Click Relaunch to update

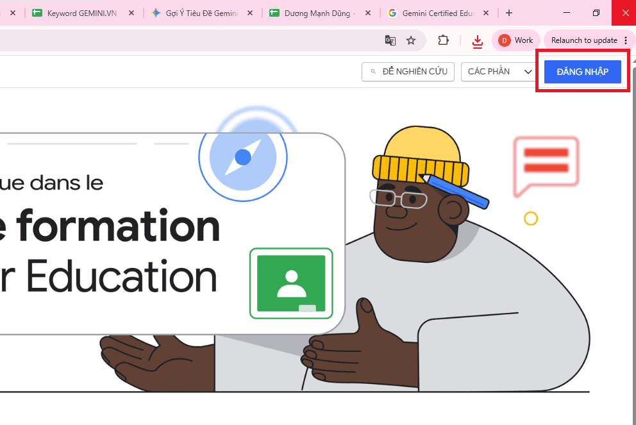pos(584,40)
